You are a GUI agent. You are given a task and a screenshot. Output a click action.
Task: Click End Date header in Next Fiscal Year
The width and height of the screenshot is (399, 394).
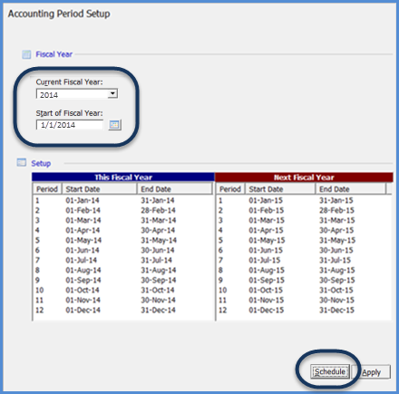pyautogui.click(x=351, y=189)
